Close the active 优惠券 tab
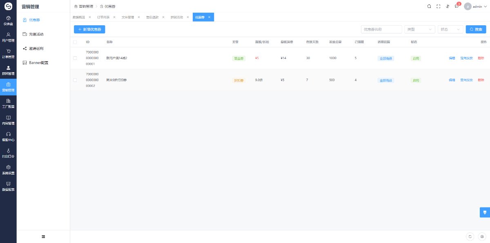Image resolution: width=490 pixels, height=243 pixels. [209, 17]
